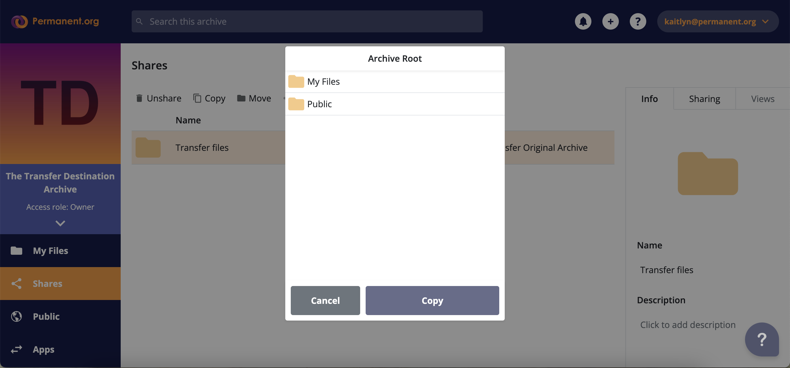Click the Move folder toolbar icon
This screenshot has height=368, width=790.
click(x=241, y=98)
